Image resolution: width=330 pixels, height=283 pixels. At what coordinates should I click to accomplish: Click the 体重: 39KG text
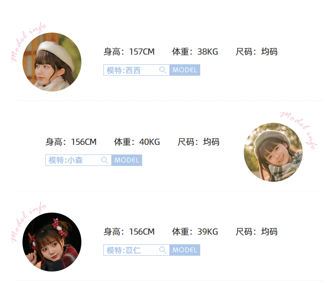point(195,232)
